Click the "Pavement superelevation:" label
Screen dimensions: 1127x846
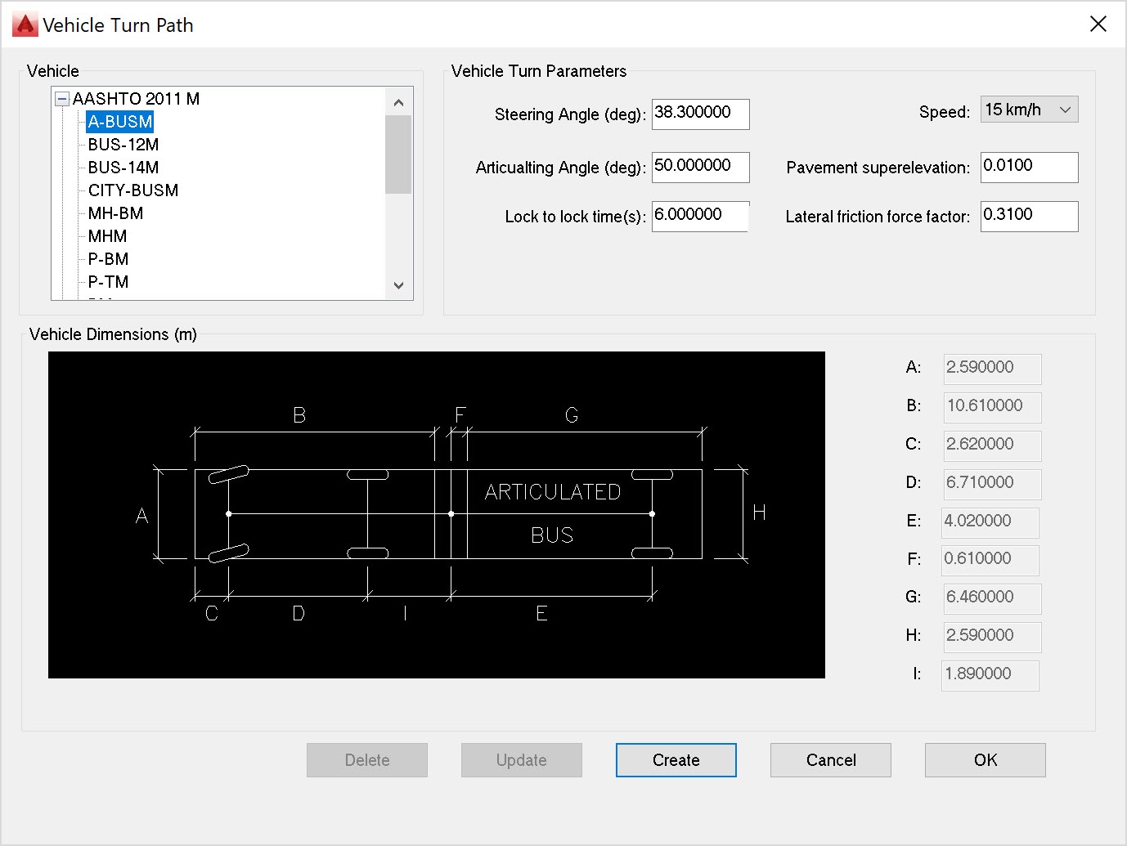tap(878, 168)
